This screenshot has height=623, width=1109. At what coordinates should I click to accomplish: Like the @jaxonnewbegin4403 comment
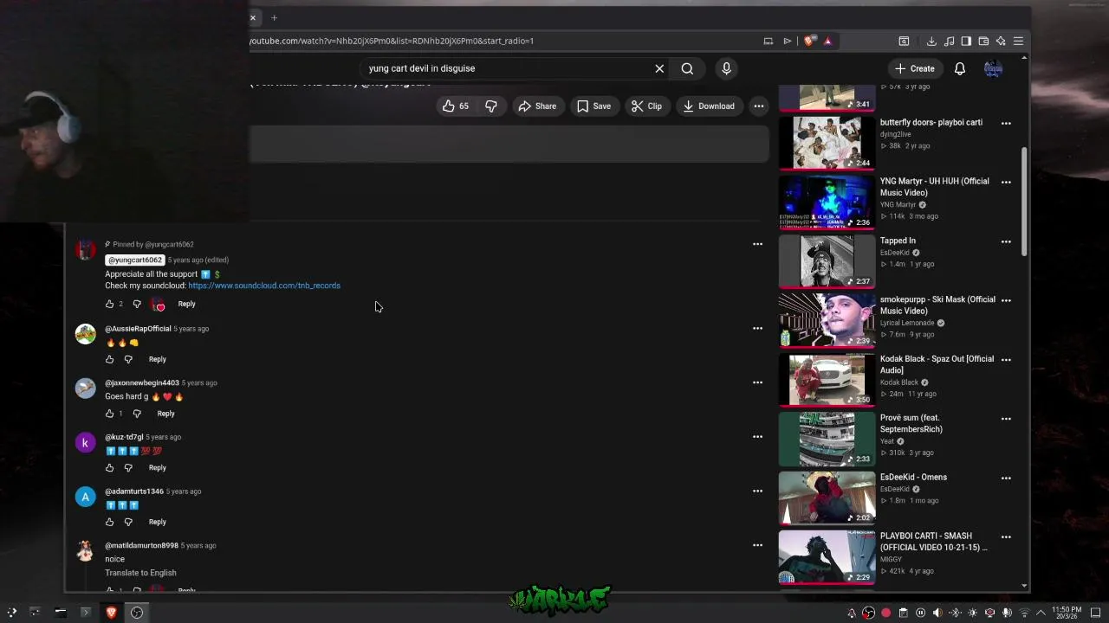pyautogui.click(x=109, y=414)
